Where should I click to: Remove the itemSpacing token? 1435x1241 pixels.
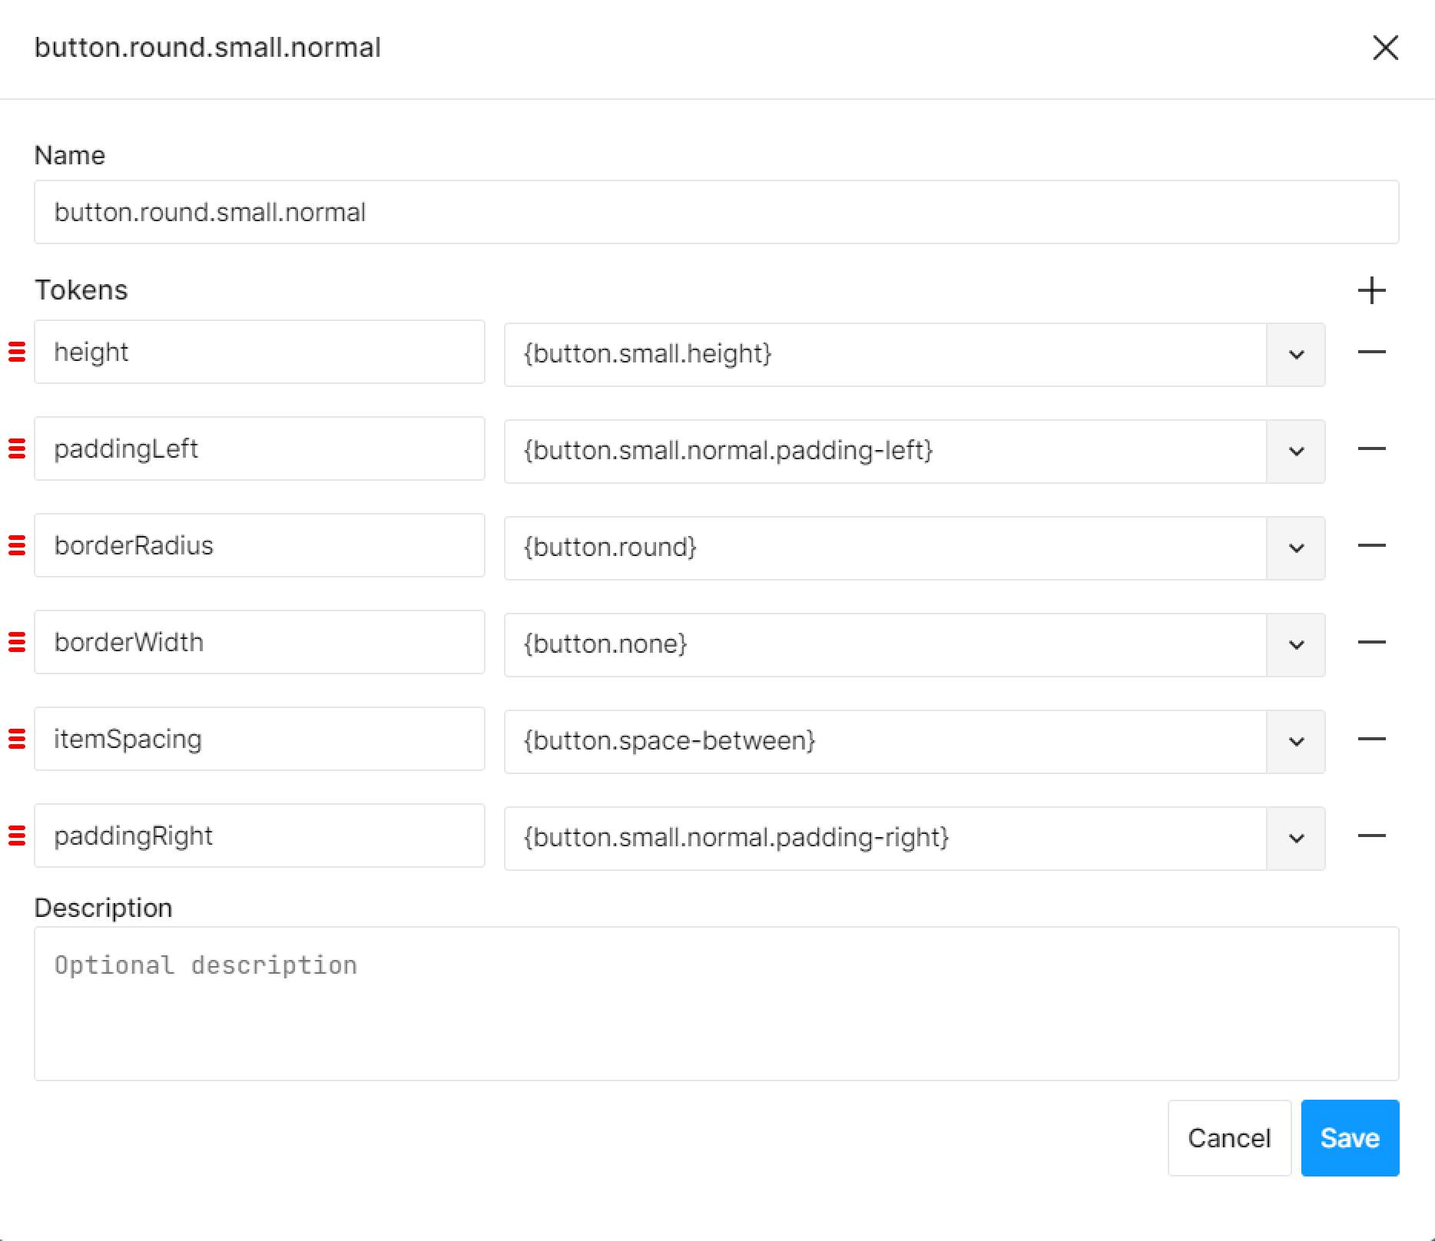tap(1372, 739)
